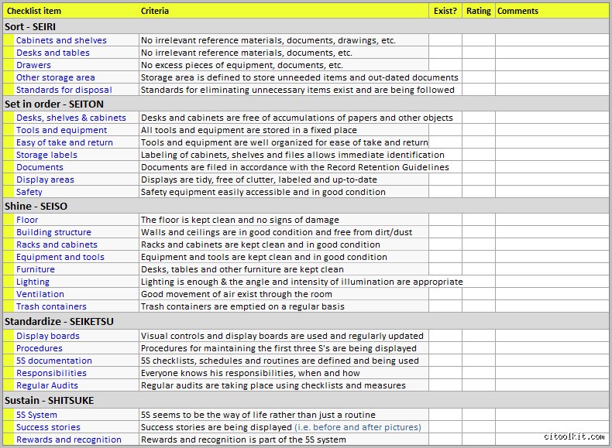Screen dimensions: 612x448
Task: Select the 'Criteria' column header
Action: (x=155, y=11)
